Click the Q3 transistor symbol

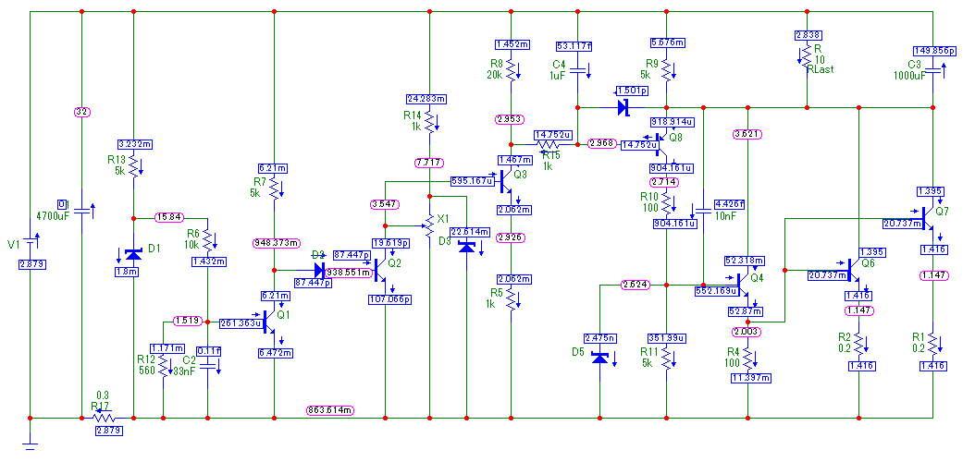coord(506,181)
